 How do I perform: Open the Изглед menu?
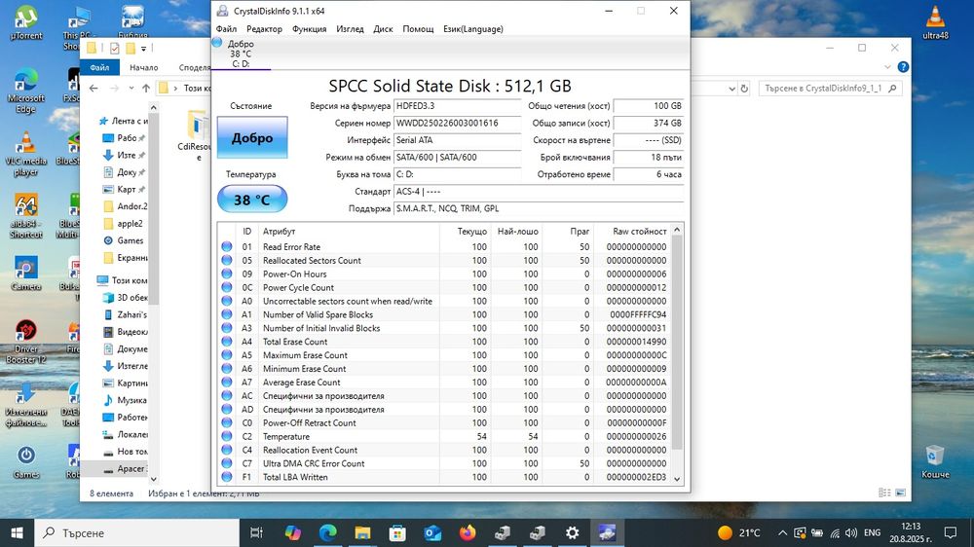point(350,29)
